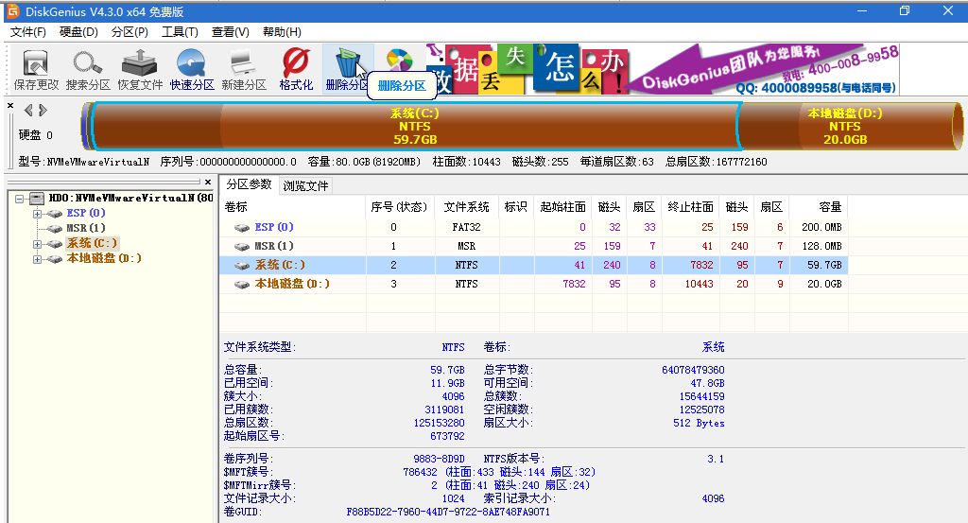This screenshot has height=523, width=968.
Task: Sort by 文件系统 column header
Action: 466,207
